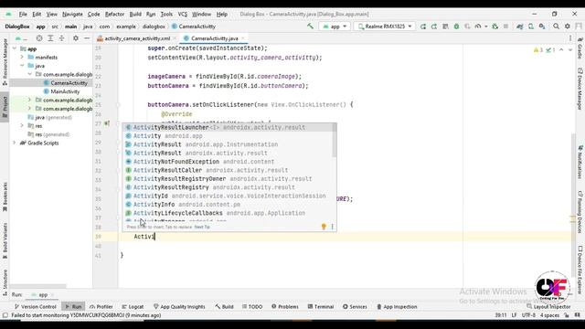The height and width of the screenshot is (329, 585).
Task: Open the Build menu
Action: [x=135, y=15]
